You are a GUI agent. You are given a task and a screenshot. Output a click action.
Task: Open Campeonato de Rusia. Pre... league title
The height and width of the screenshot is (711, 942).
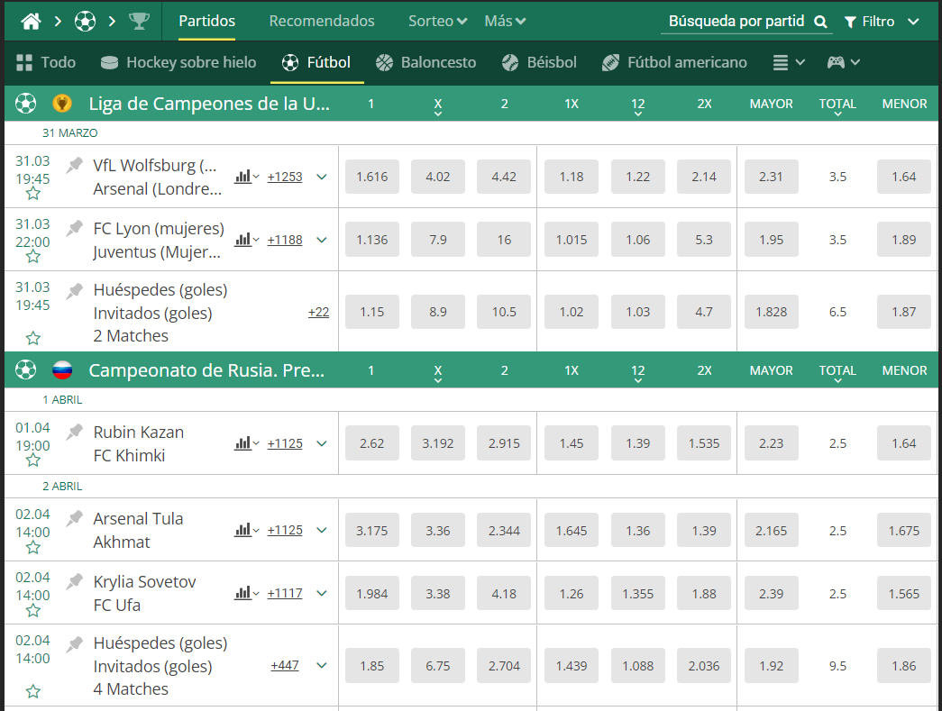(x=206, y=370)
